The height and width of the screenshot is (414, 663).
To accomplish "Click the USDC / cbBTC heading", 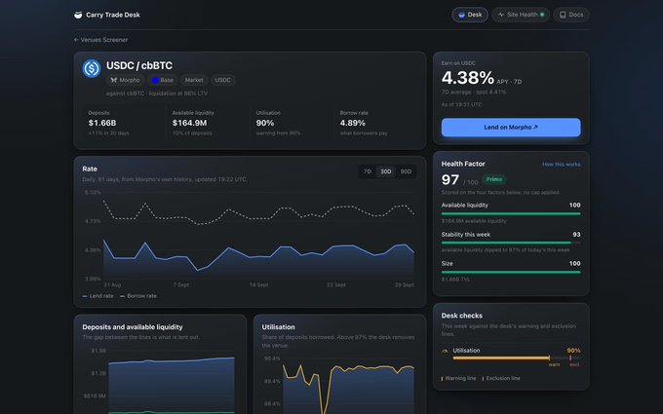I will pyautogui.click(x=139, y=65).
